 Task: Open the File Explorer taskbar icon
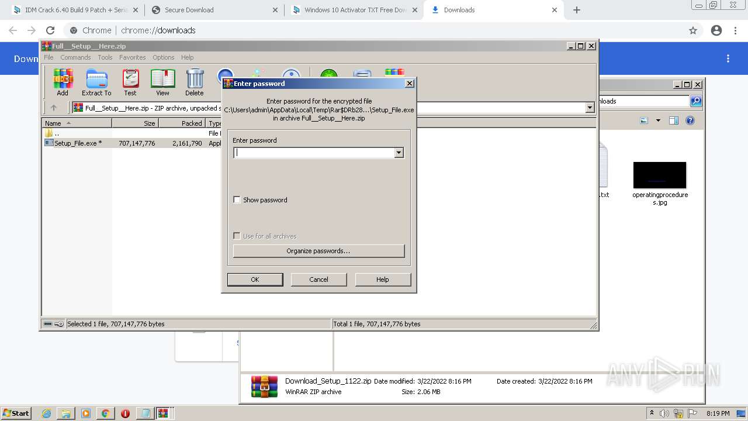coord(66,413)
